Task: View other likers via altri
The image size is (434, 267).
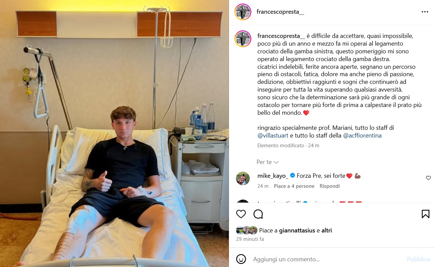Action: tap(327, 231)
